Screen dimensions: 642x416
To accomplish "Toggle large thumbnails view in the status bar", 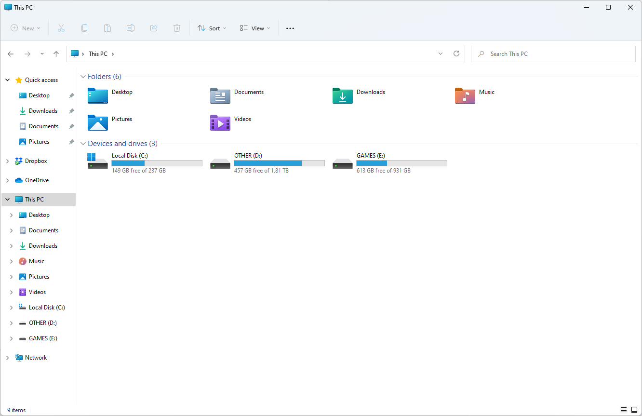I will pos(634,410).
